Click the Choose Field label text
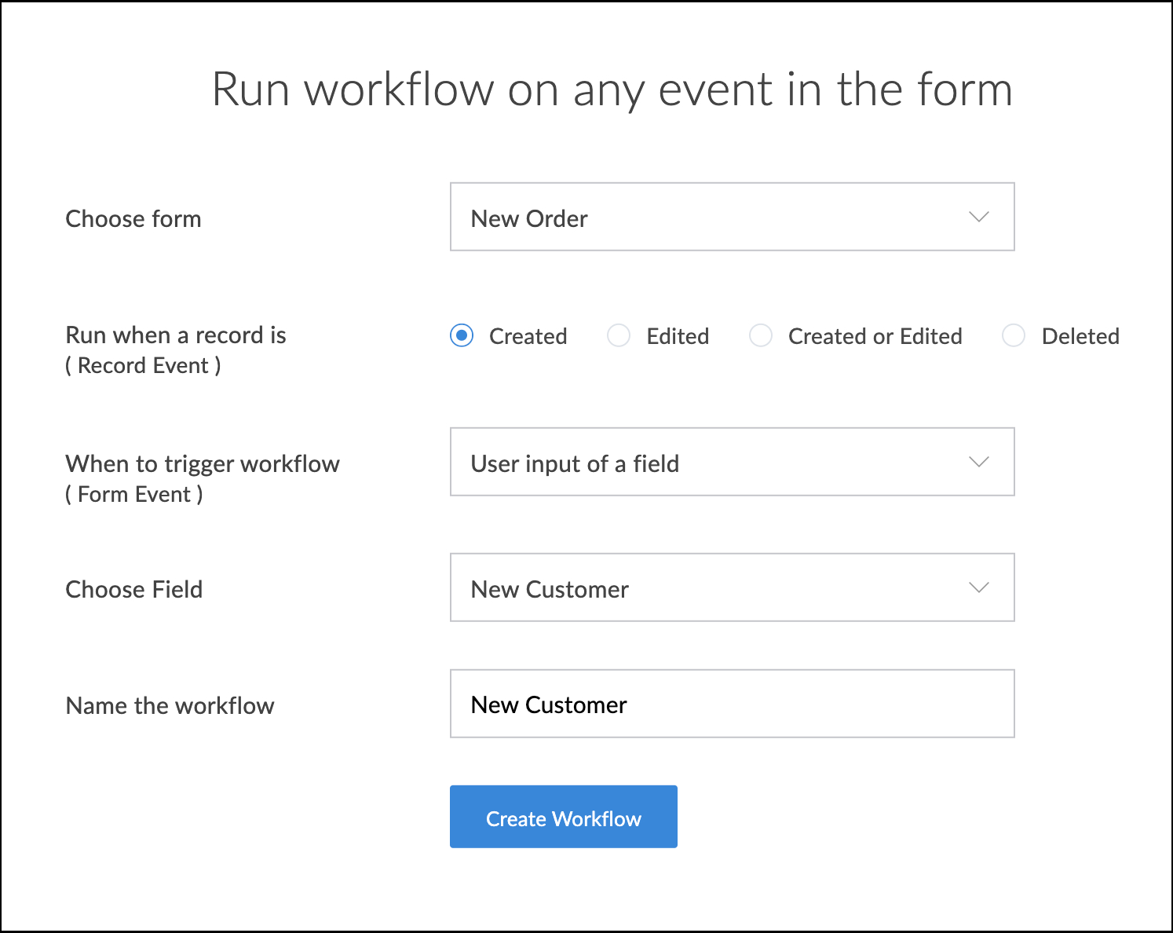Screen dimensions: 1173x933 [x=134, y=589]
